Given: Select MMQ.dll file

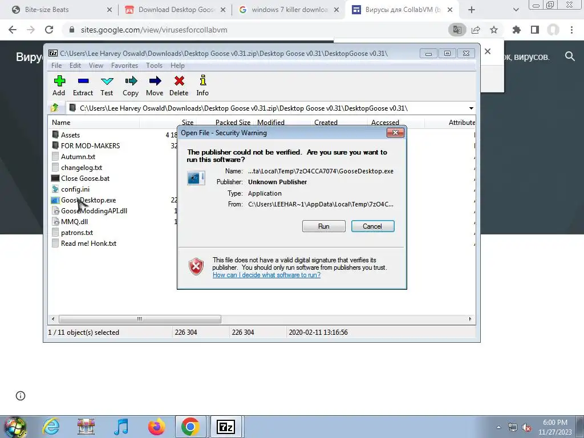Looking at the screenshot, I should click(70, 222).
